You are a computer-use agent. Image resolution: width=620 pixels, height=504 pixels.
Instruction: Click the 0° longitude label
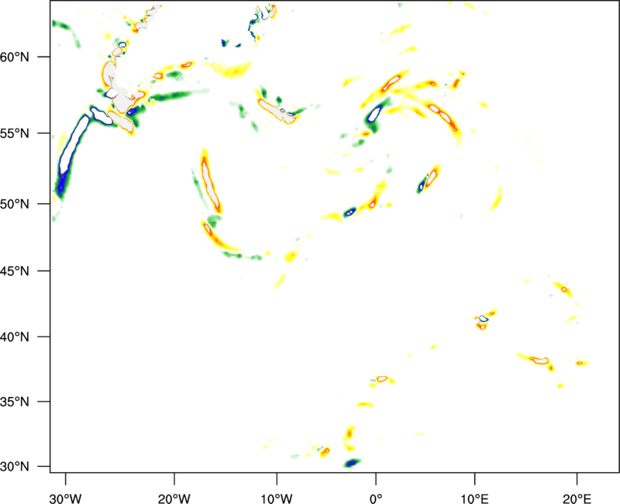point(376,499)
